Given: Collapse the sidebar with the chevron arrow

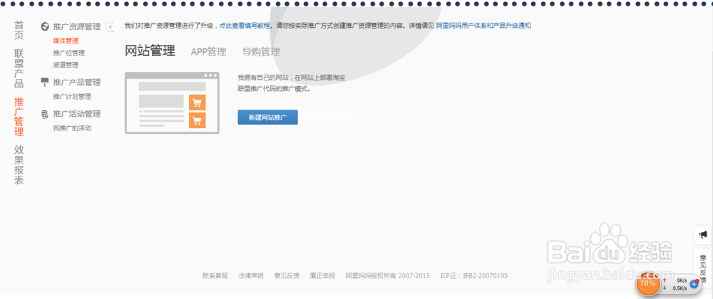Looking at the screenshot, I should [x=111, y=27].
